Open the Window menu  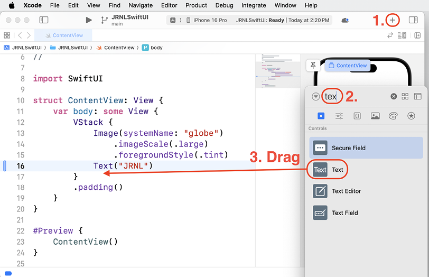tap(285, 5)
